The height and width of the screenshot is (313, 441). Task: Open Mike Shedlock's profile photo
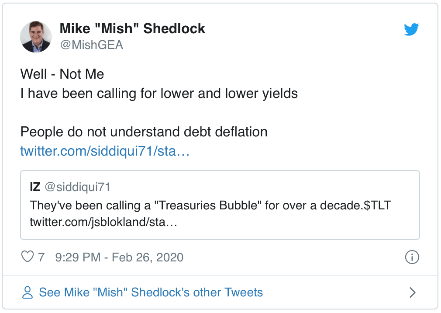pos(36,36)
